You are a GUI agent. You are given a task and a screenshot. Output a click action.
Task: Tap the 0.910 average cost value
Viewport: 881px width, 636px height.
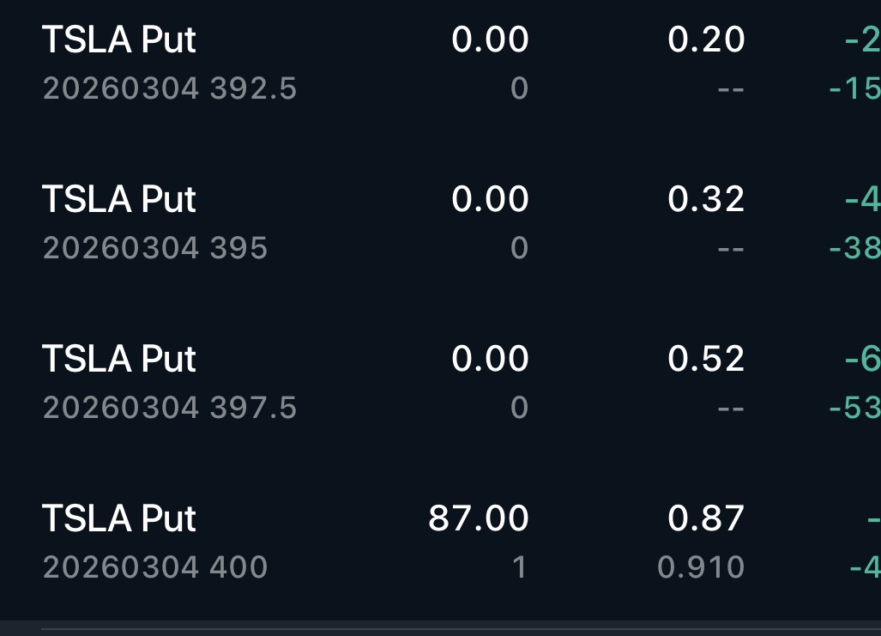[701, 566]
